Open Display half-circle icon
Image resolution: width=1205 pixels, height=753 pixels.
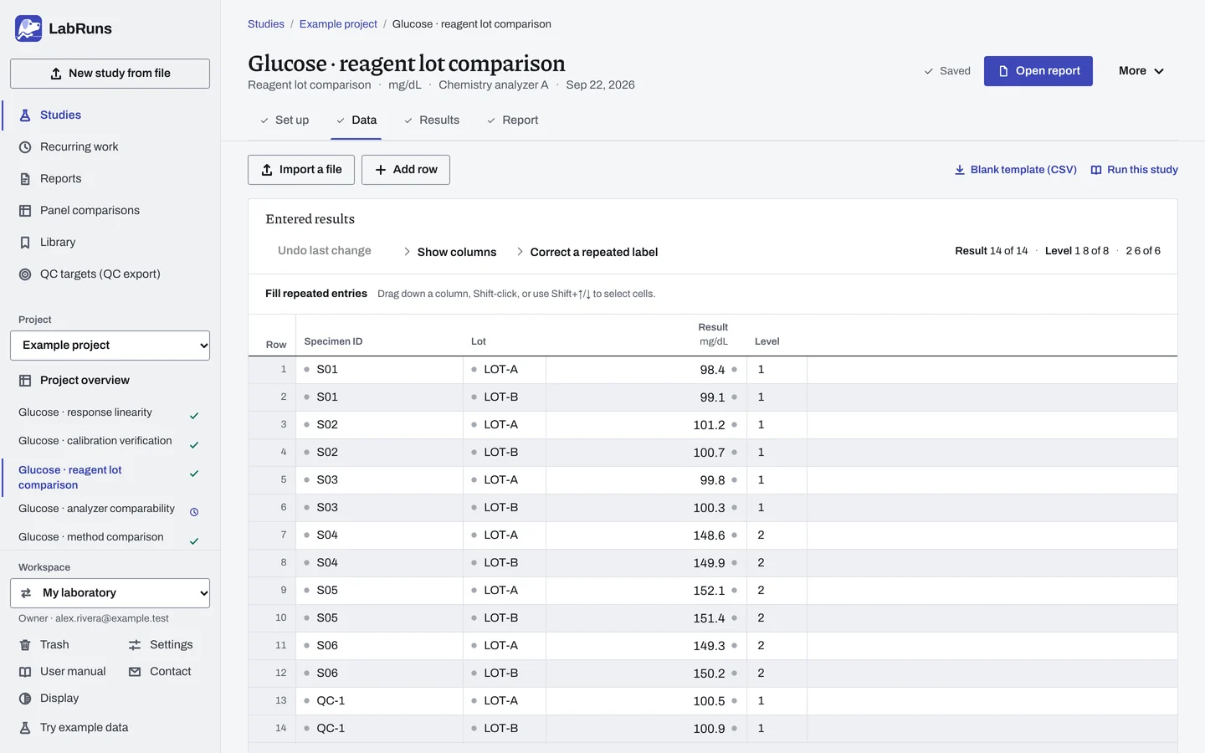(x=25, y=699)
